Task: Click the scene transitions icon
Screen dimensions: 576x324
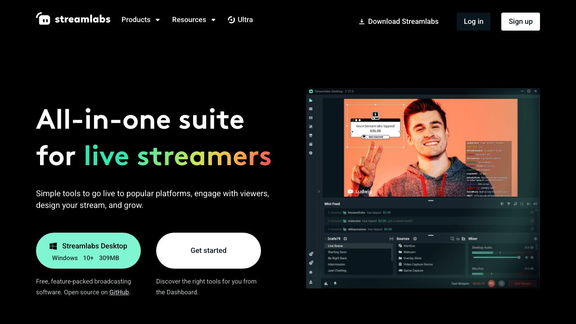Action: pyautogui.click(x=391, y=238)
